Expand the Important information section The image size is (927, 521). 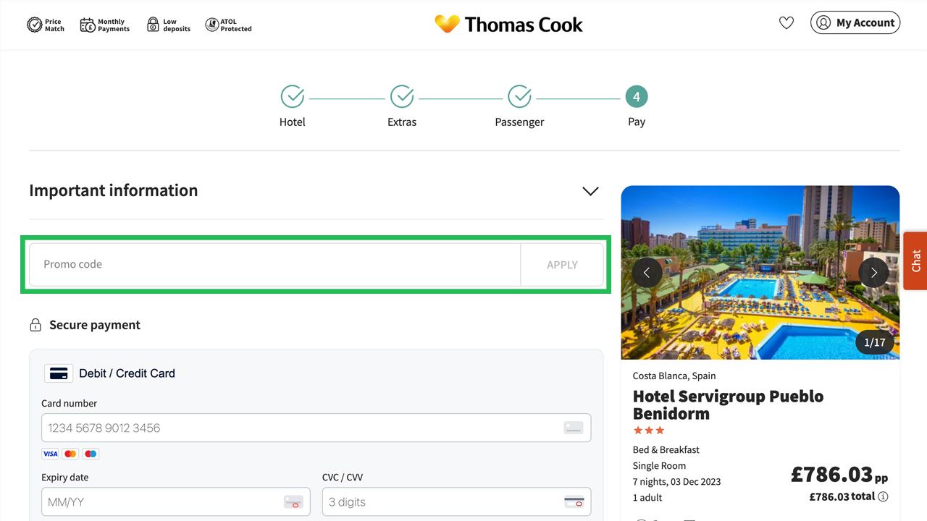click(590, 191)
